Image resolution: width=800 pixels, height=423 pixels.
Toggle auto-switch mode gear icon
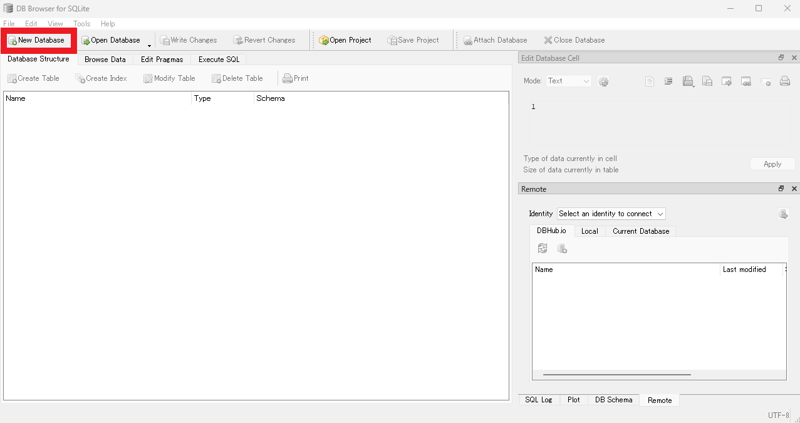coord(603,81)
